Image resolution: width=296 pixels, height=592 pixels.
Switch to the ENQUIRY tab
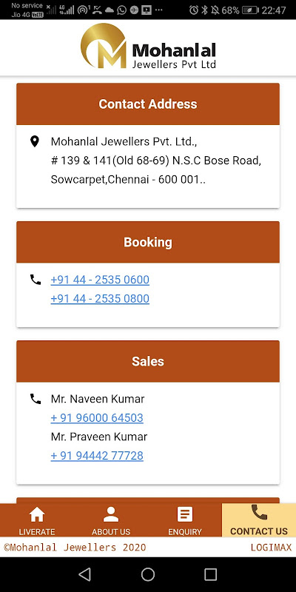(184, 520)
